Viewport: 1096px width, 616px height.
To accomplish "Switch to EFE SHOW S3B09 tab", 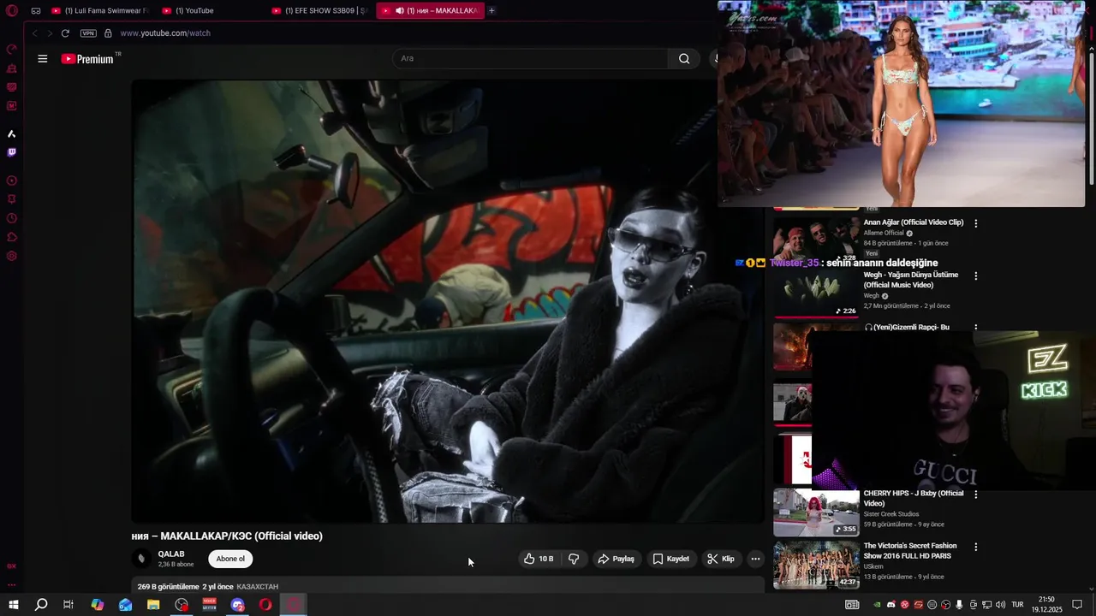I will click(319, 11).
